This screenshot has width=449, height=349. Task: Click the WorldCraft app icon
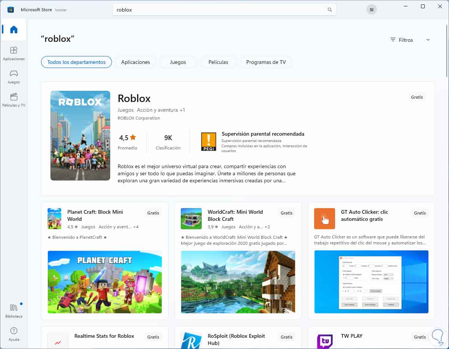point(191,219)
